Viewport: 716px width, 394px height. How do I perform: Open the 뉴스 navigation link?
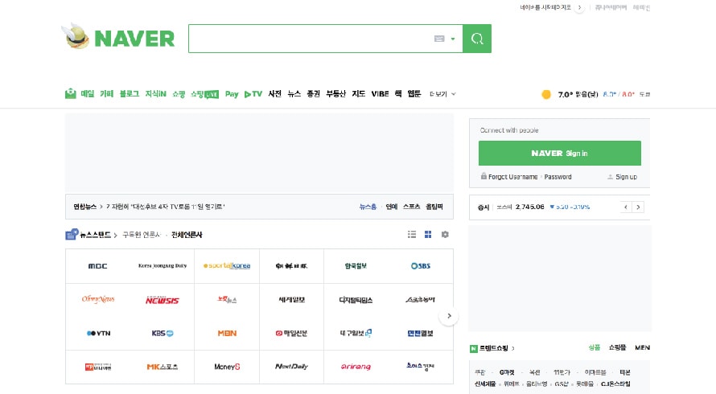tap(294, 93)
